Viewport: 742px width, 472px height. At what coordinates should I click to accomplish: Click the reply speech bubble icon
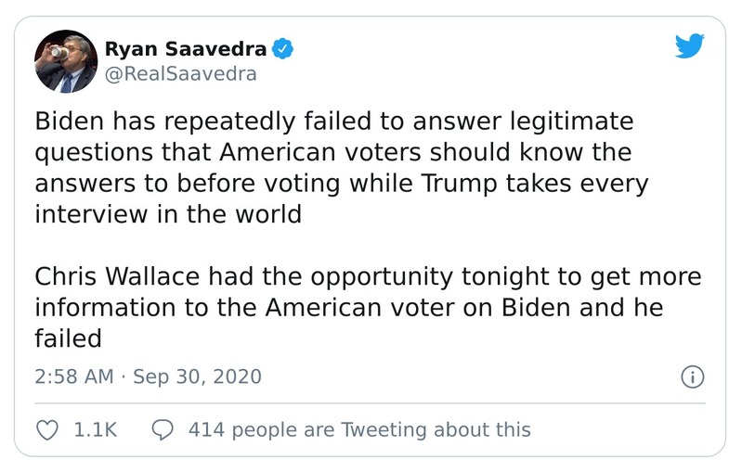162,429
